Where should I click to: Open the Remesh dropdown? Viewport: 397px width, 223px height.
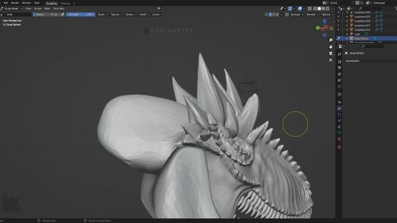coord(312,14)
